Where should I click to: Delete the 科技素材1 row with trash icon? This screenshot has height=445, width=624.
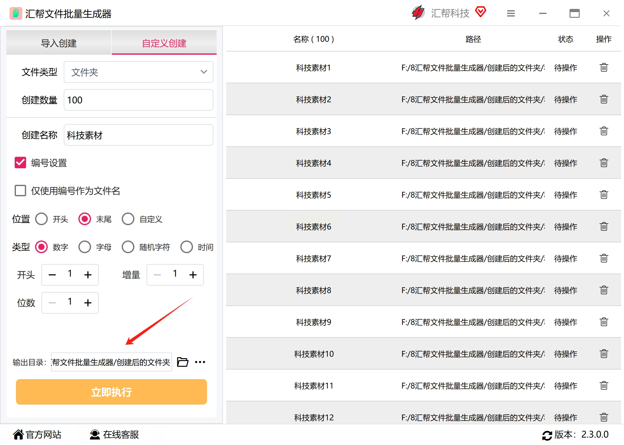(x=604, y=67)
